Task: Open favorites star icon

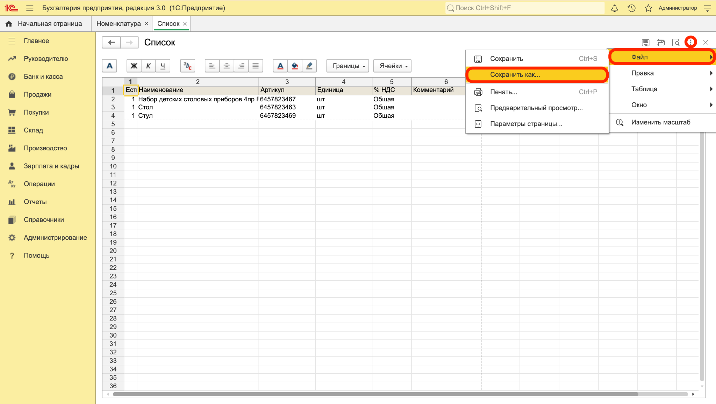Action: point(648,8)
